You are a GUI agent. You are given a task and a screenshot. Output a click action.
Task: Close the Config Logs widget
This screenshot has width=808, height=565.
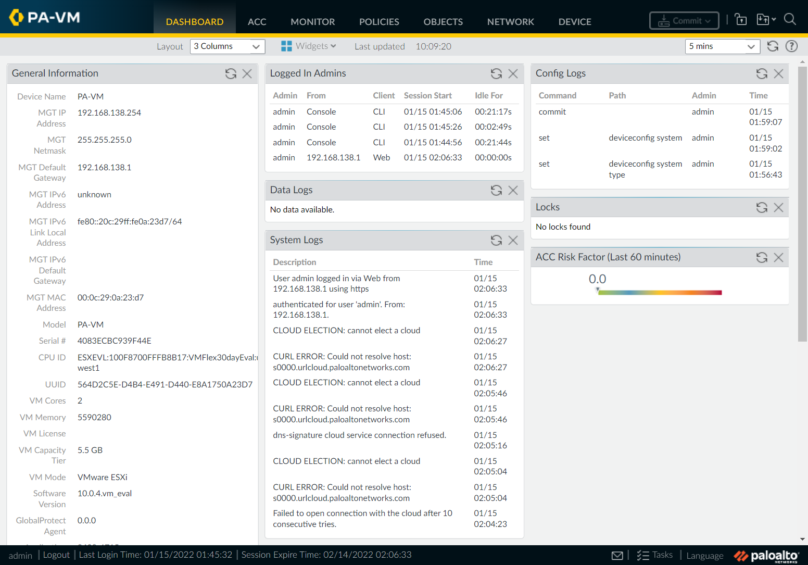click(x=778, y=74)
